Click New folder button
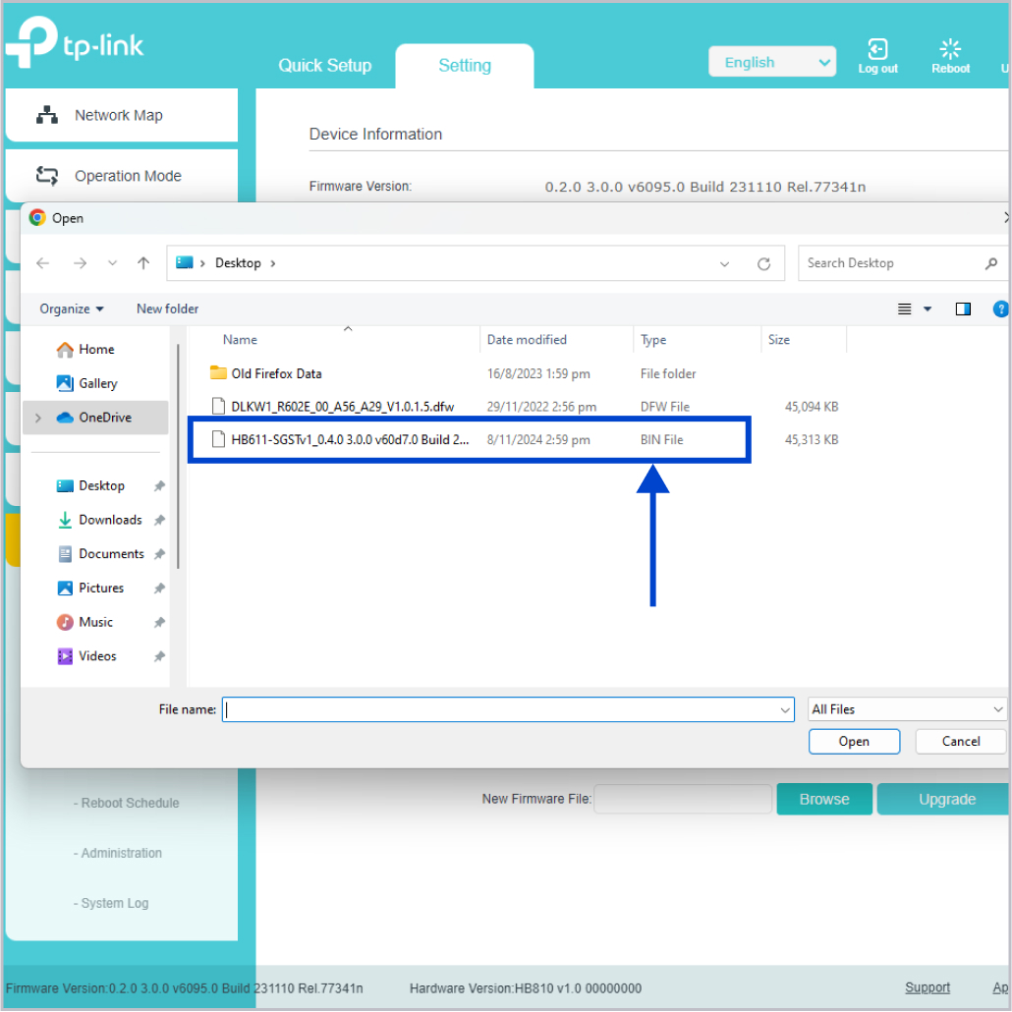This screenshot has width=1012, height=1012. (167, 309)
